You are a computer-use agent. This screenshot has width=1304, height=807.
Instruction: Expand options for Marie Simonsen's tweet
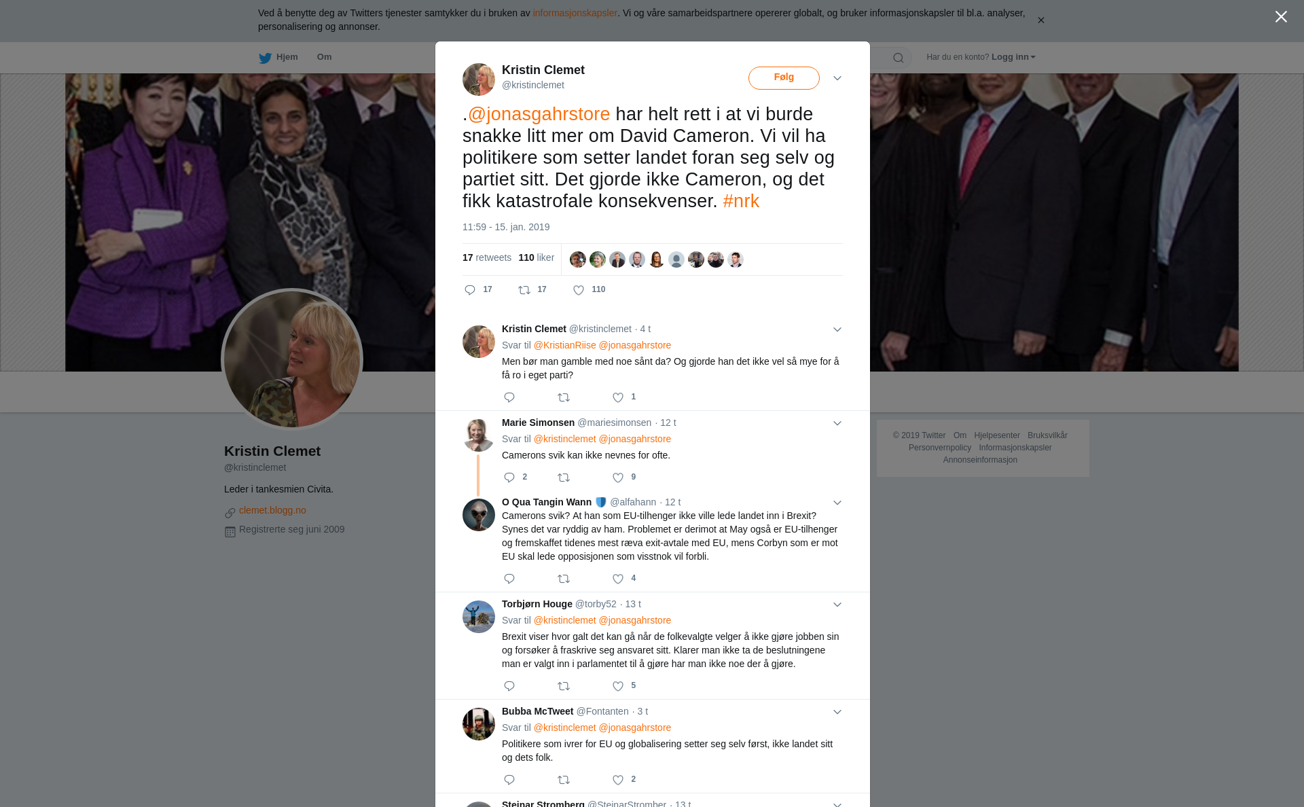pyautogui.click(x=837, y=423)
